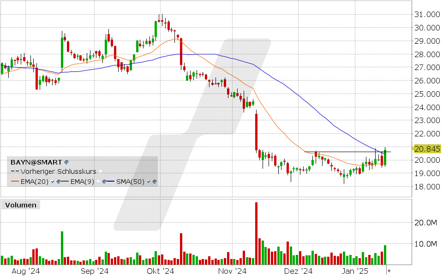Viewport: 443px width, 277px height.
Task: Check the EMA(9) visibility checkbox
Action: point(98,182)
